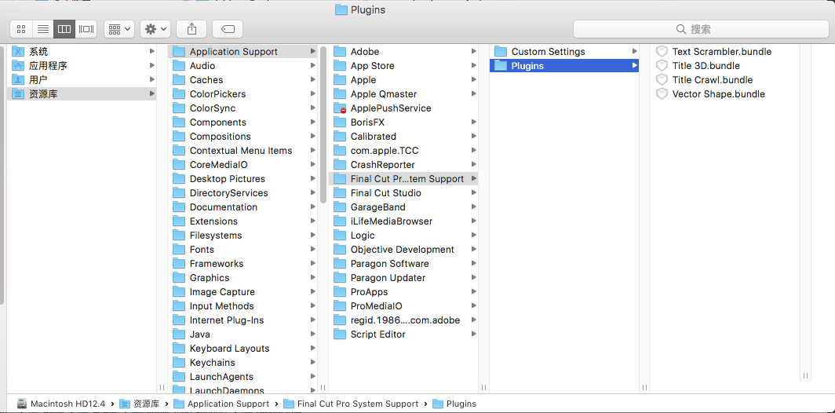The height and width of the screenshot is (413, 835).
Task: Go to Application Support in path bar
Action: [221, 404]
